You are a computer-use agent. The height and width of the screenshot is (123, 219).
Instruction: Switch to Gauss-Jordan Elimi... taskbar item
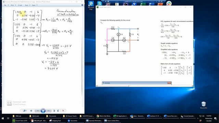pyautogui.click(x=112, y=121)
